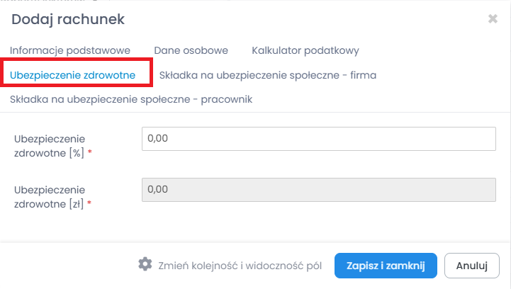Go to the Kalkulator podatkowy tab
This screenshot has width=511, height=289.
click(x=305, y=50)
